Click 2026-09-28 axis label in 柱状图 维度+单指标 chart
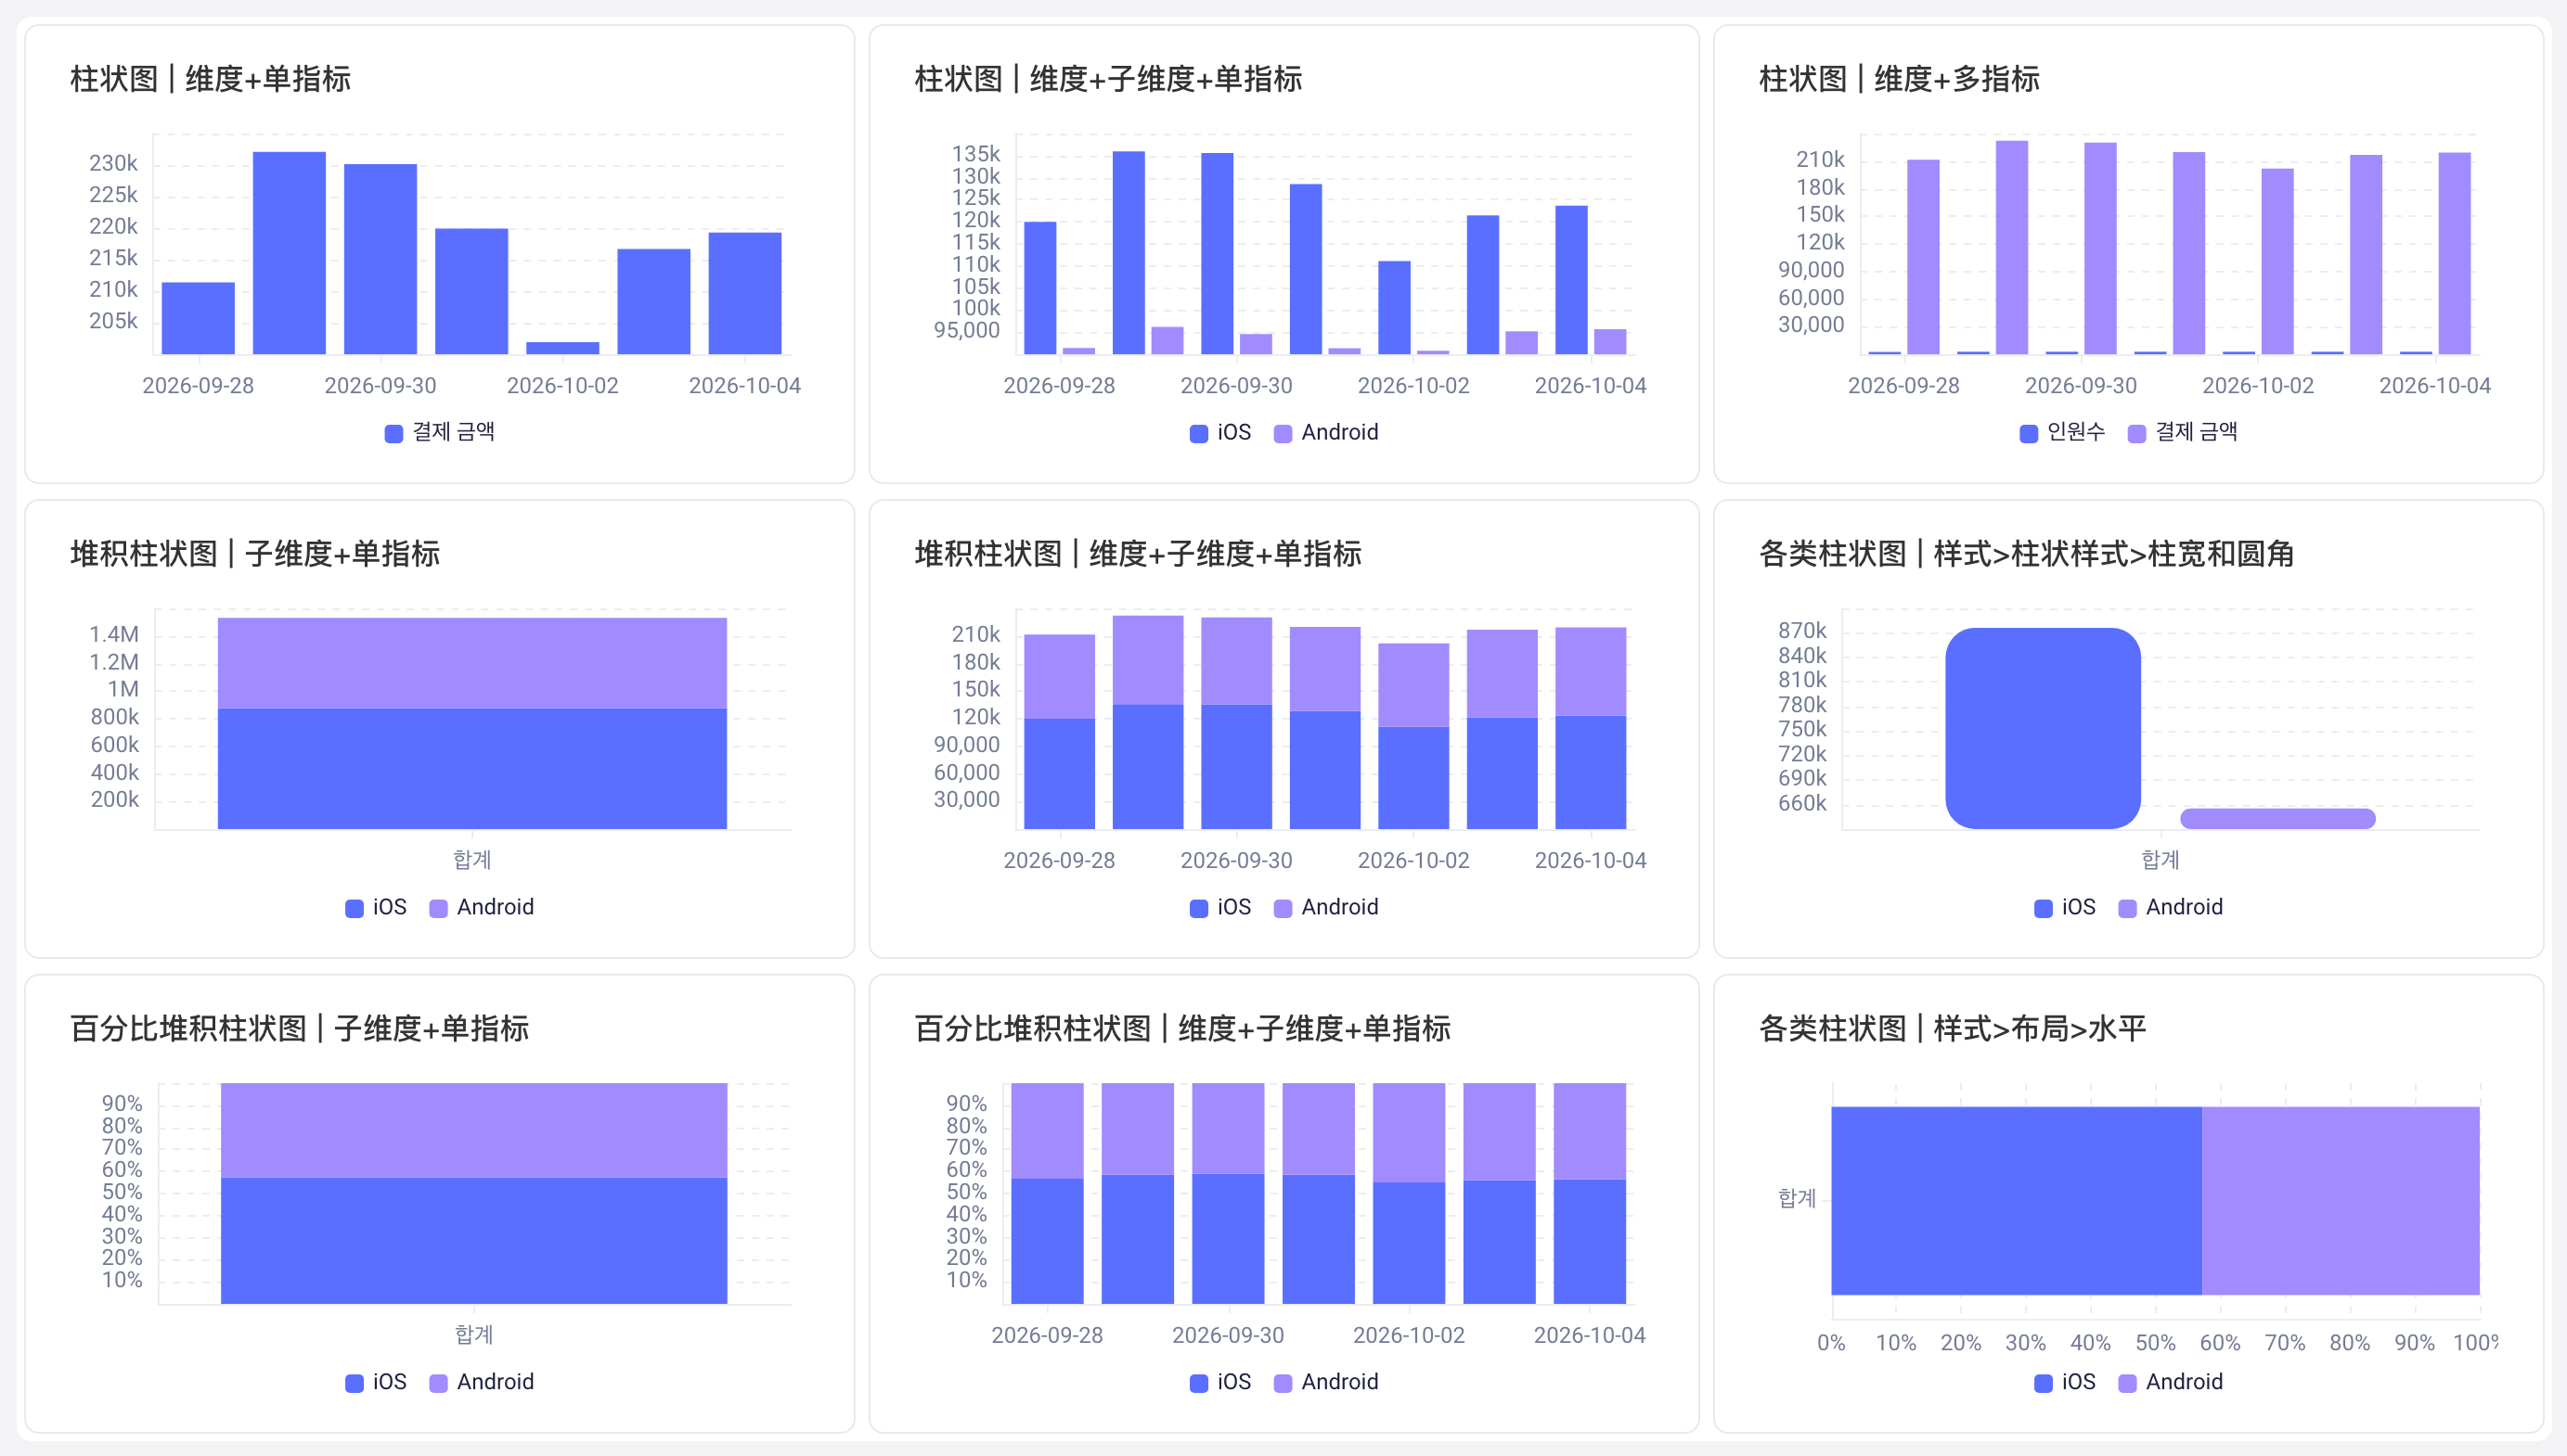This screenshot has width=2567, height=1456. point(198,386)
